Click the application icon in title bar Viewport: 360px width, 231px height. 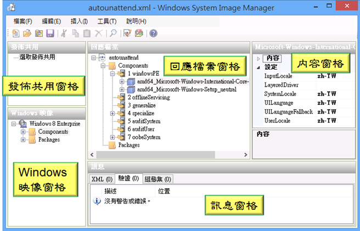[x=11, y=8]
